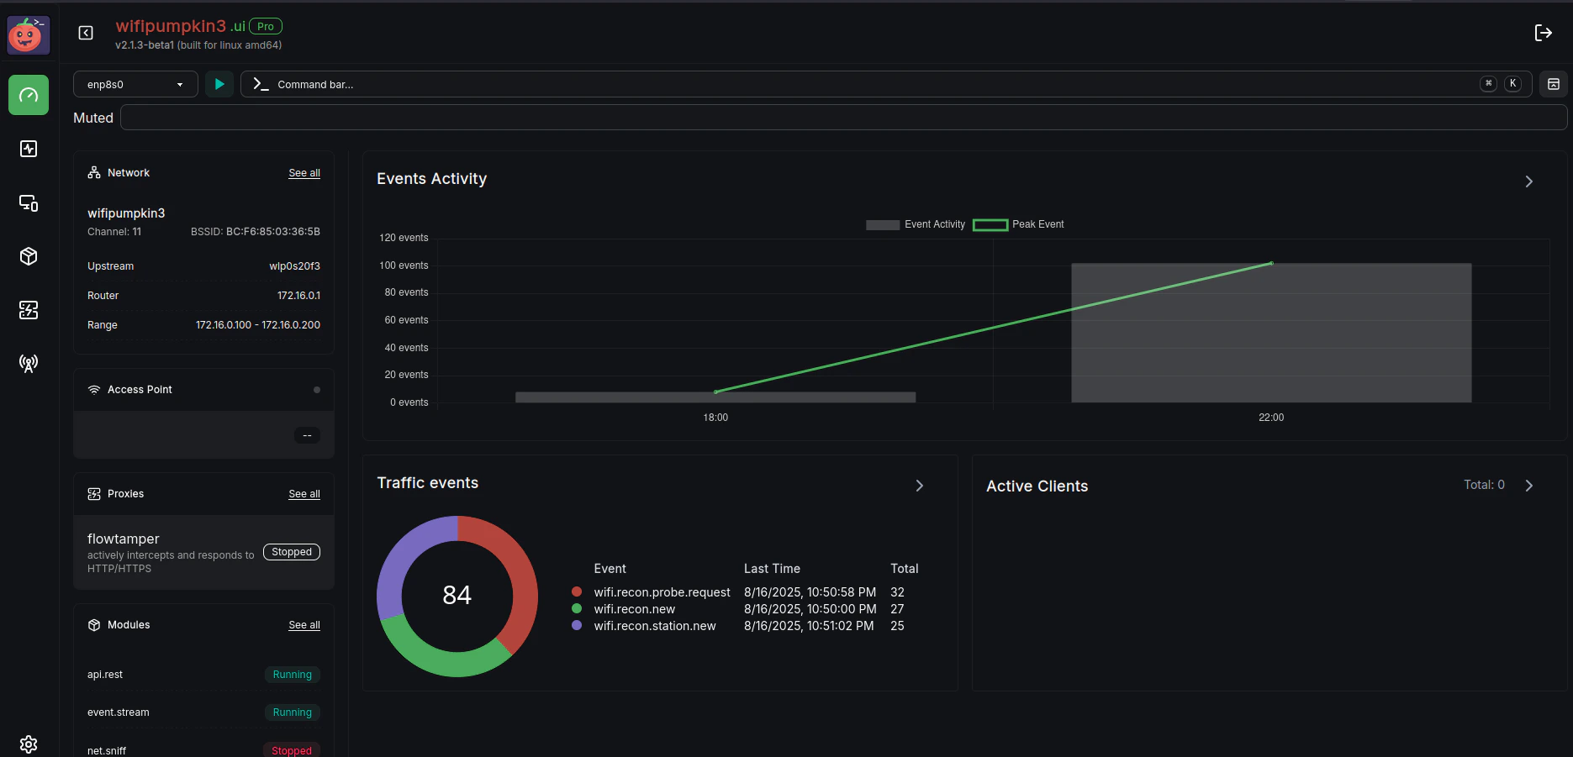Open the wireless antenna sidebar icon
Screen dimensions: 1573x757
pos(29,364)
